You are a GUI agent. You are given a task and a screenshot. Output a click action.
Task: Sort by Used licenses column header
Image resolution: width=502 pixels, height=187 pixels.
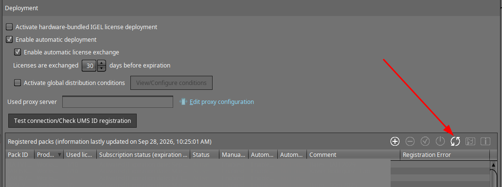(x=80, y=155)
